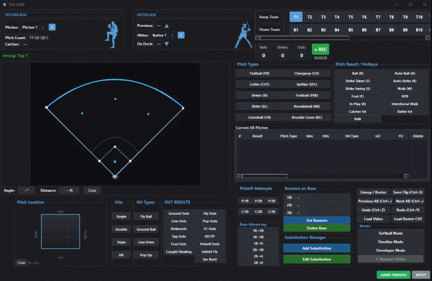Toggle the 3B runner on base indicator
Image resolution: width=432 pixels, height=281 pixels.
(x=298, y=213)
